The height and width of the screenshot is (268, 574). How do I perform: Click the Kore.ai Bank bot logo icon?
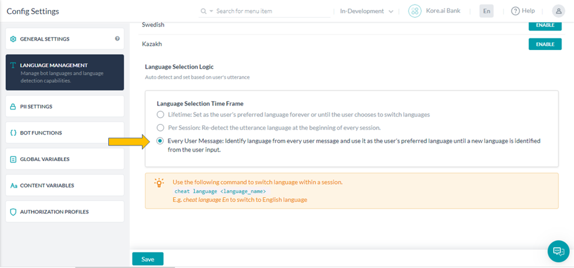(x=415, y=11)
